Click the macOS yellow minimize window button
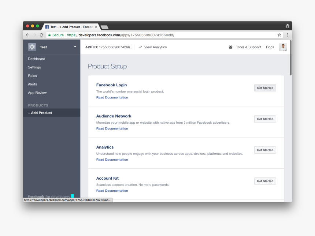Viewport: 315px width, 236px height. coord(33,26)
